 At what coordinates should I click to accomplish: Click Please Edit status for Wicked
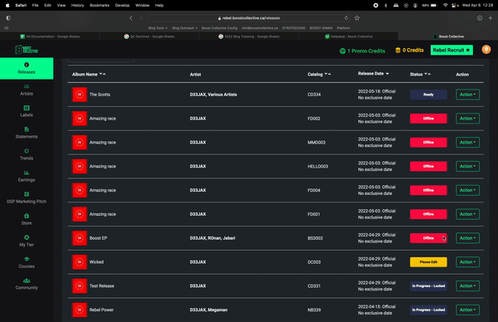(428, 262)
